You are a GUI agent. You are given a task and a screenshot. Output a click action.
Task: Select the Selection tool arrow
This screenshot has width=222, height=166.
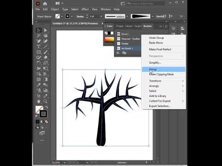tap(38, 30)
